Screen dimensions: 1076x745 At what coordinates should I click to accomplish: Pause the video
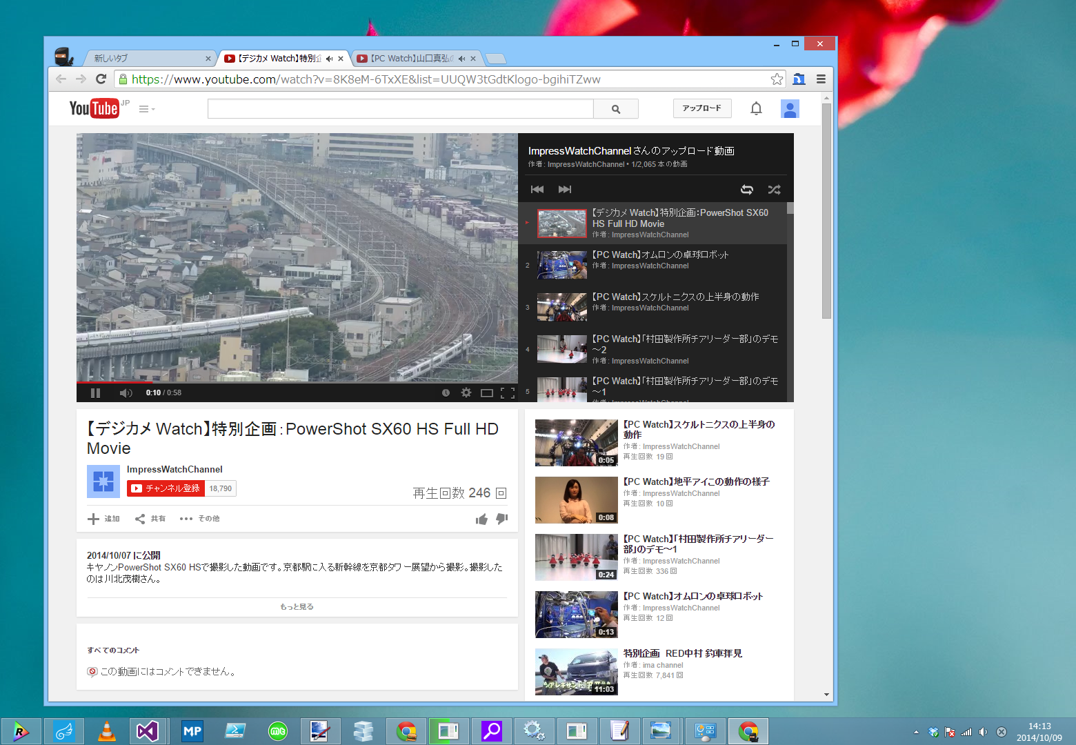96,393
